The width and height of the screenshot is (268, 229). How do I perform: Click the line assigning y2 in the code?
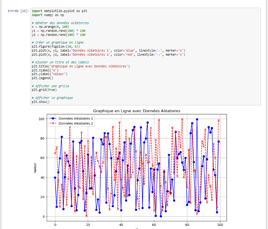(58, 35)
